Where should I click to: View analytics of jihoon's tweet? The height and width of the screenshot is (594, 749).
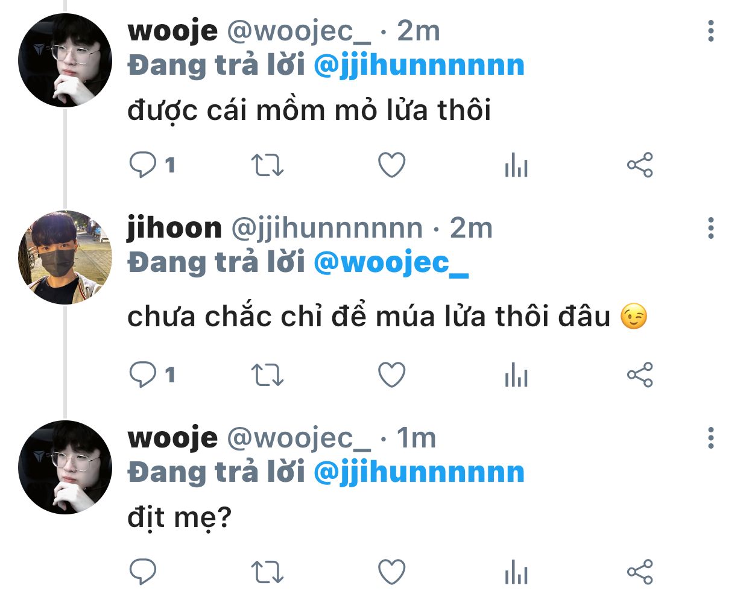pos(516,374)
